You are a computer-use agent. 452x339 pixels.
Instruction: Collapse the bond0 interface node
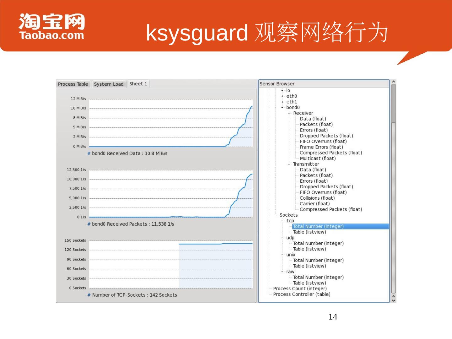[x=282, y=108]
